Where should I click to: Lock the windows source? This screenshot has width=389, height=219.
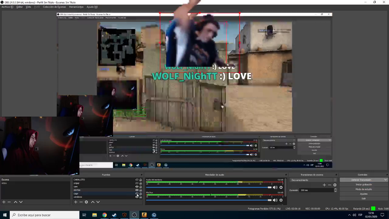(x=140, y=197)
